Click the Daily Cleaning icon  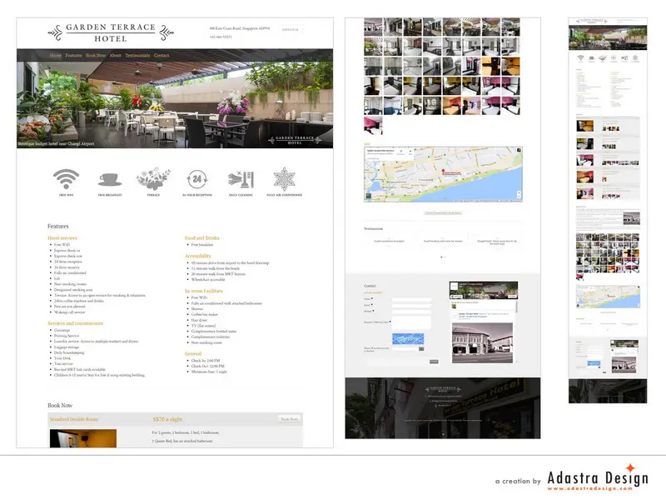coord(241,179)
